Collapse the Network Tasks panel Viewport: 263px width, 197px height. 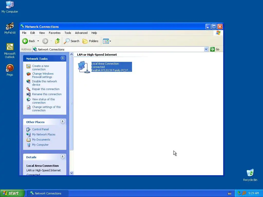(63, 58)
